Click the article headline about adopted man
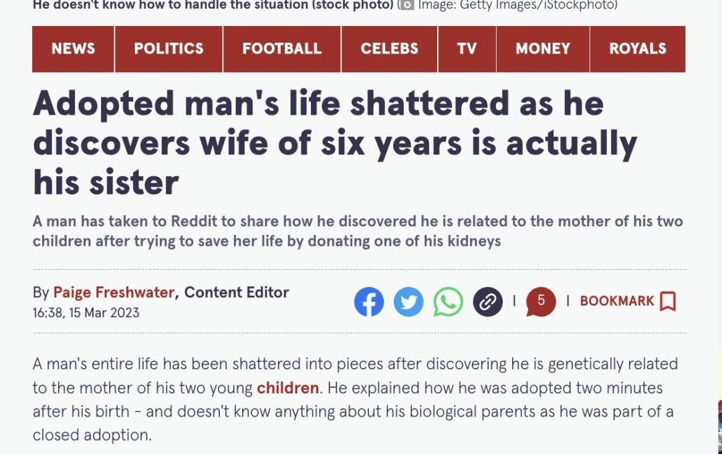Image resolution: width=722 pixels, height=454 pixels. tap(335, 143)
